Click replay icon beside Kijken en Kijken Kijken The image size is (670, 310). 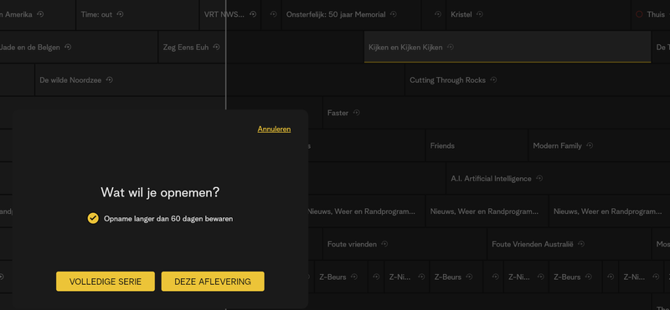coord(451,47)
